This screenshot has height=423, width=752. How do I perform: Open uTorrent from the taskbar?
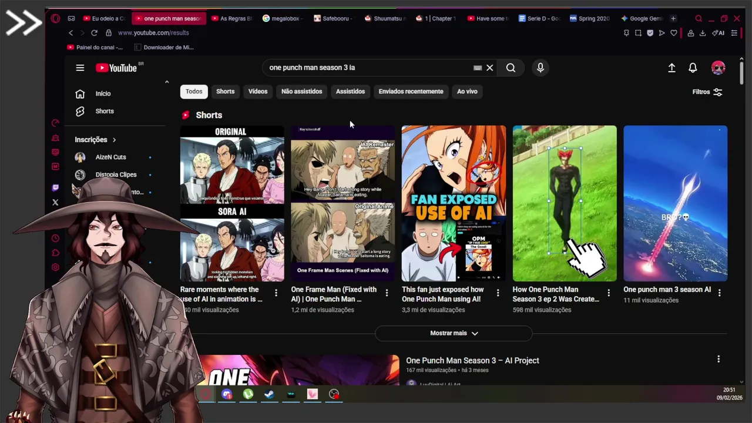[248, 394]
